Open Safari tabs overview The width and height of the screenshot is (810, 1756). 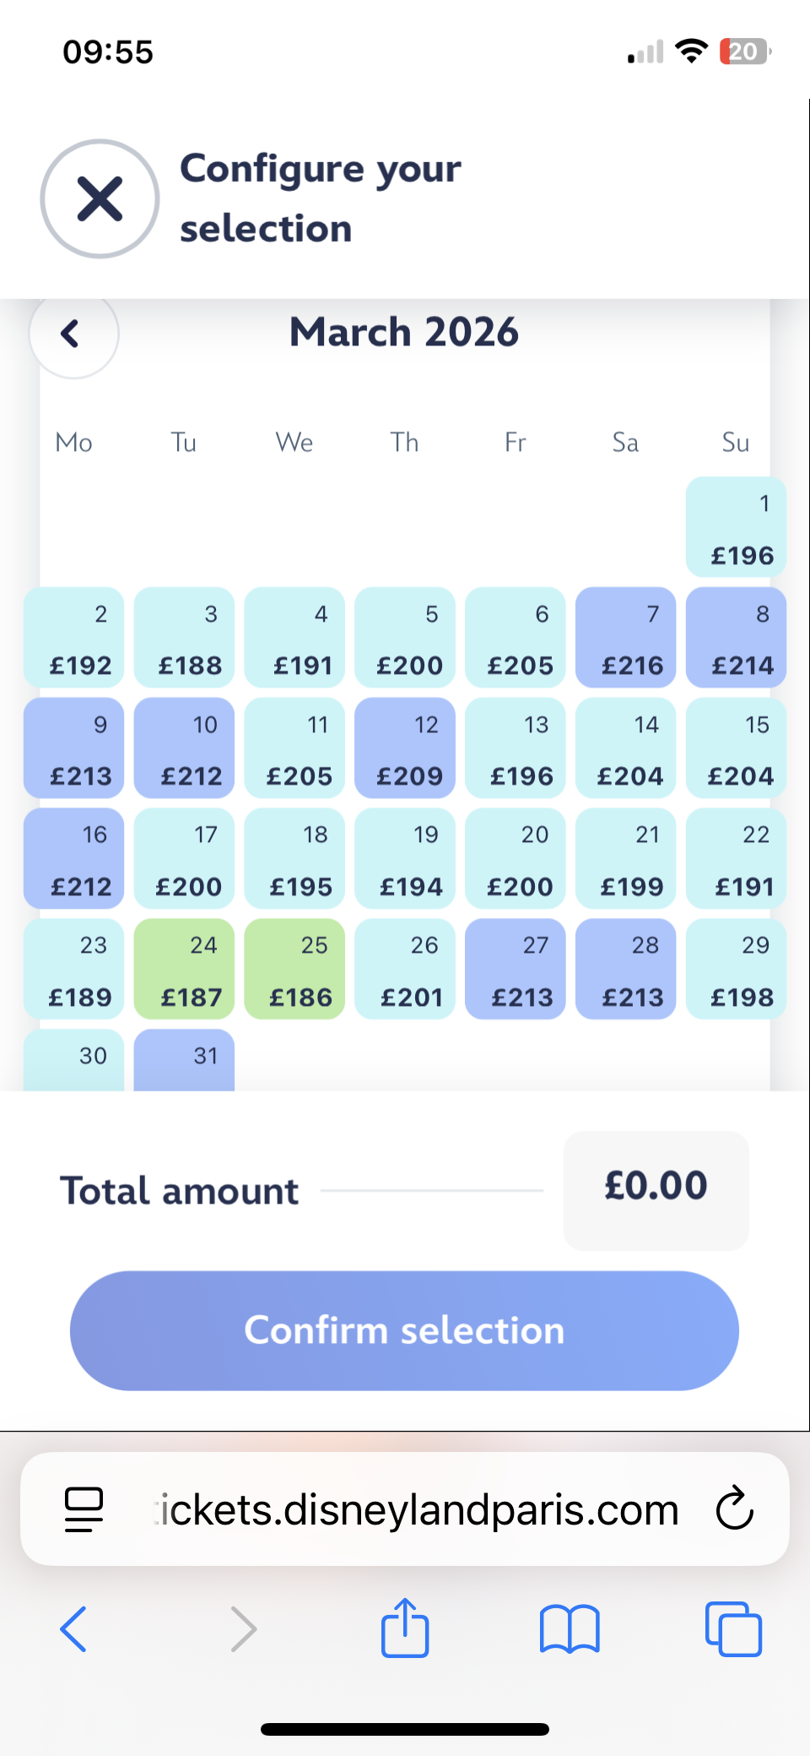coord(733,1628)
